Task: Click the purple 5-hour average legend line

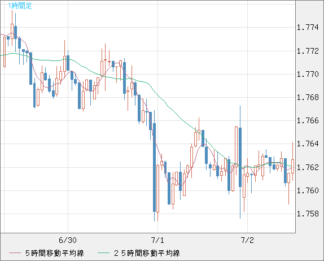Action: coord(15,253)
